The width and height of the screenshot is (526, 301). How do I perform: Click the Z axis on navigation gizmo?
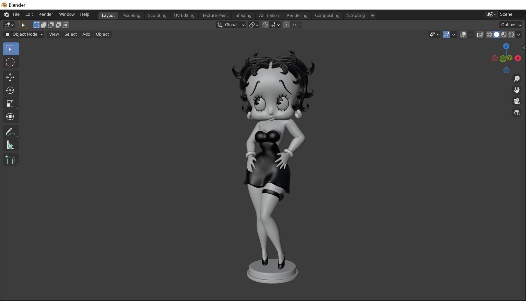coord(506,46)
